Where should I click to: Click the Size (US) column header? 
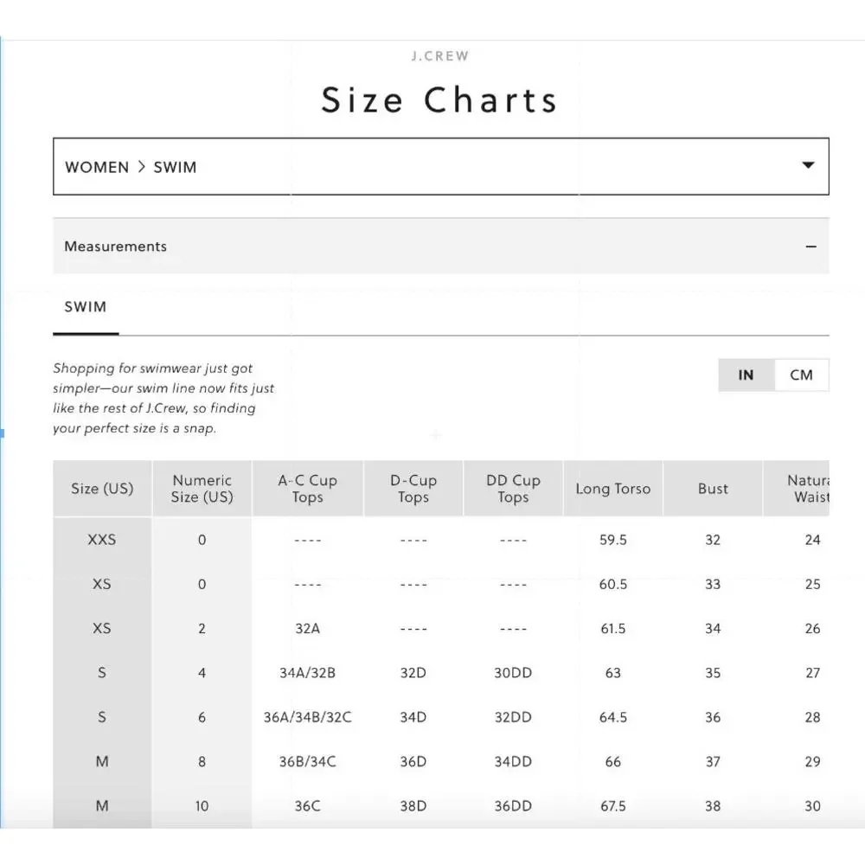(102, 489)
